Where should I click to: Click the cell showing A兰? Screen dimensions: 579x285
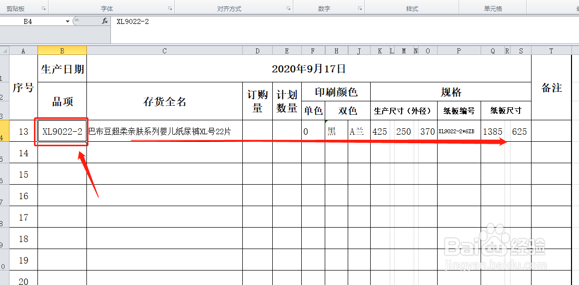359,131
